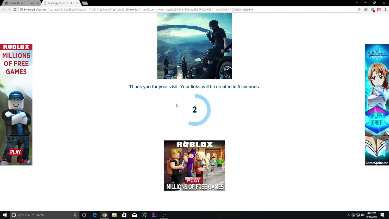Open Microsoft Edge from the taskbar
Screen dimensions: 389x219
click(95, 215)
